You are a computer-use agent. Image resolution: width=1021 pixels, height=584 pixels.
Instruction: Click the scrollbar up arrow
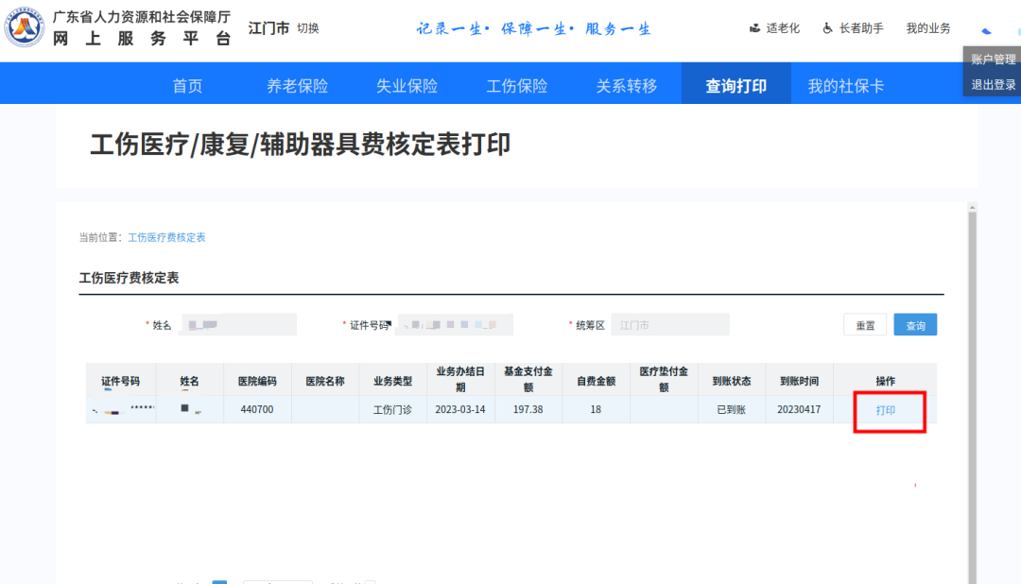(x=972, y=206)
